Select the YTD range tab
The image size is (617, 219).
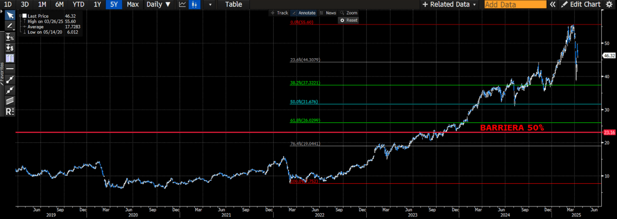click(78, 5)
